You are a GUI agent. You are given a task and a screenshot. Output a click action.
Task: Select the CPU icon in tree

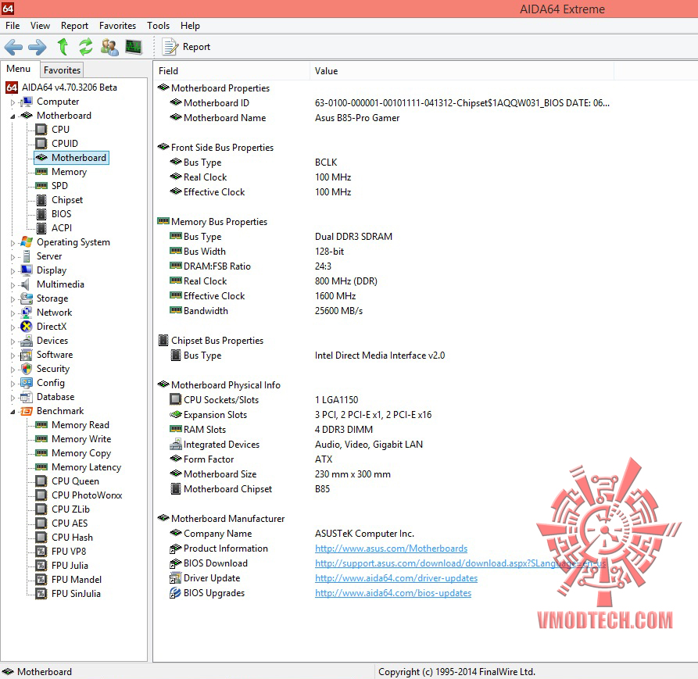(41, 130)
